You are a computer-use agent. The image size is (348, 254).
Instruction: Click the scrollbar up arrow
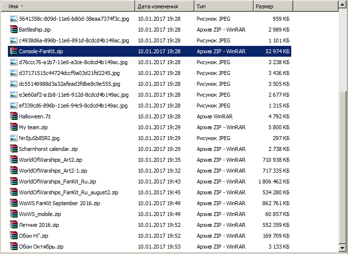tap(343, 5)
